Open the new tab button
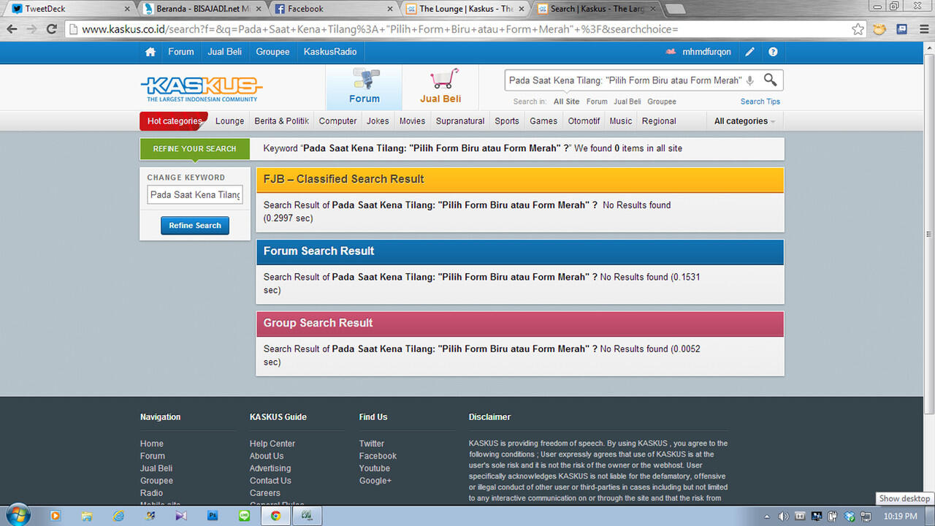This screenshot has width=935, height=526. point(675,9)
